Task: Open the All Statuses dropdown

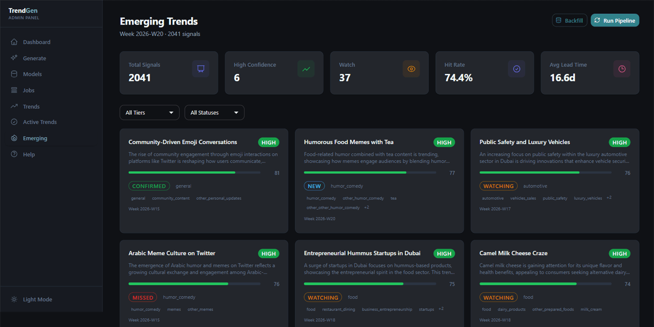Action: (x=215, y=112)
